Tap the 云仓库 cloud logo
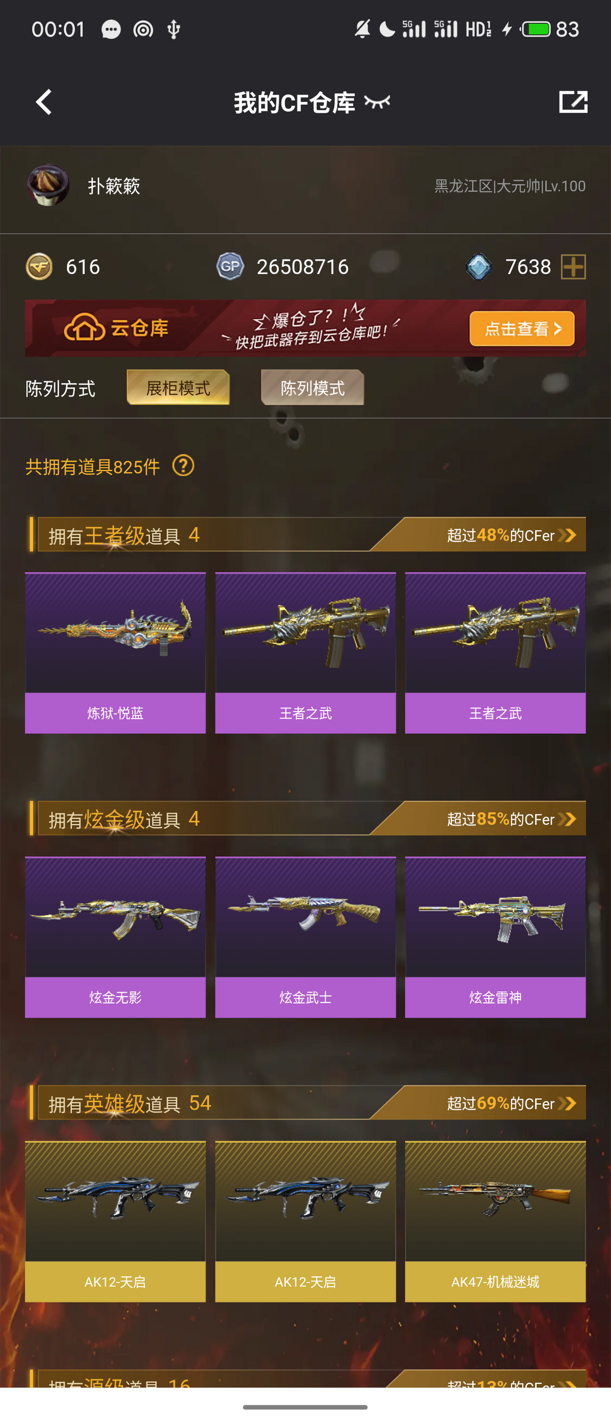The image size is (611, 1427). (116, 328)
